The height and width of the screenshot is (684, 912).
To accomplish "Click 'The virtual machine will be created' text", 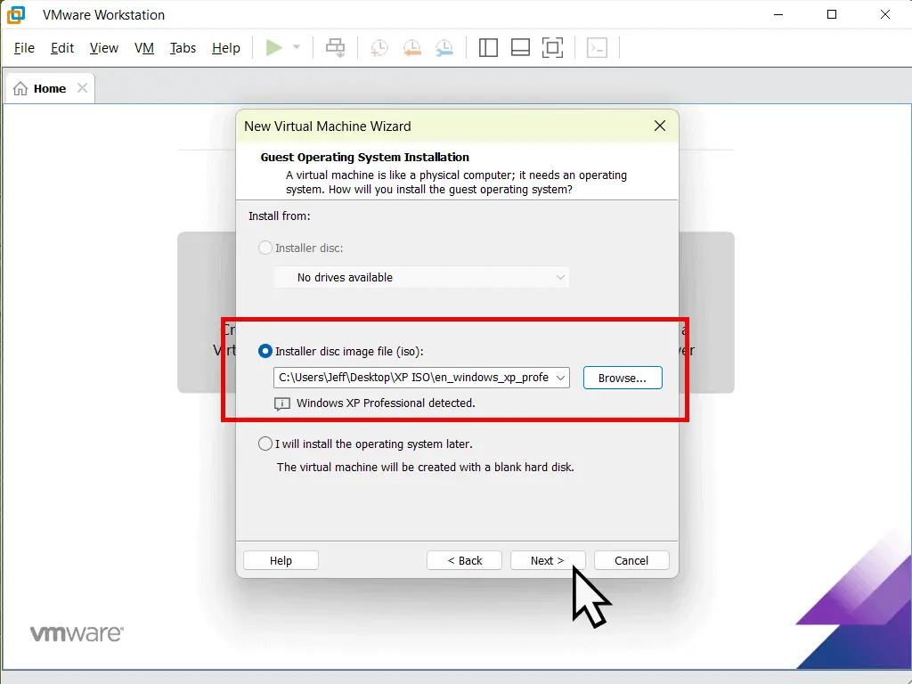I will coord(425,467).
